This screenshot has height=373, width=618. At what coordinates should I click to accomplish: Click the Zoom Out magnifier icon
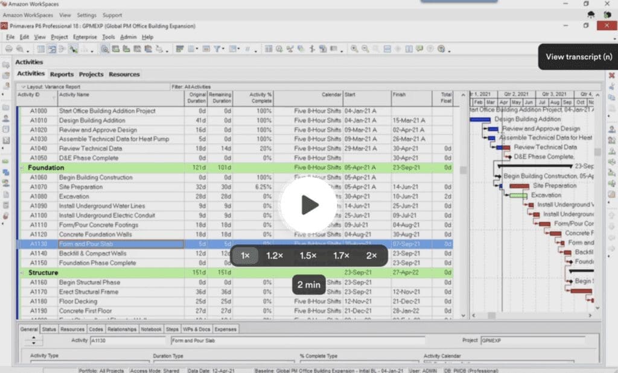[365, 49]
